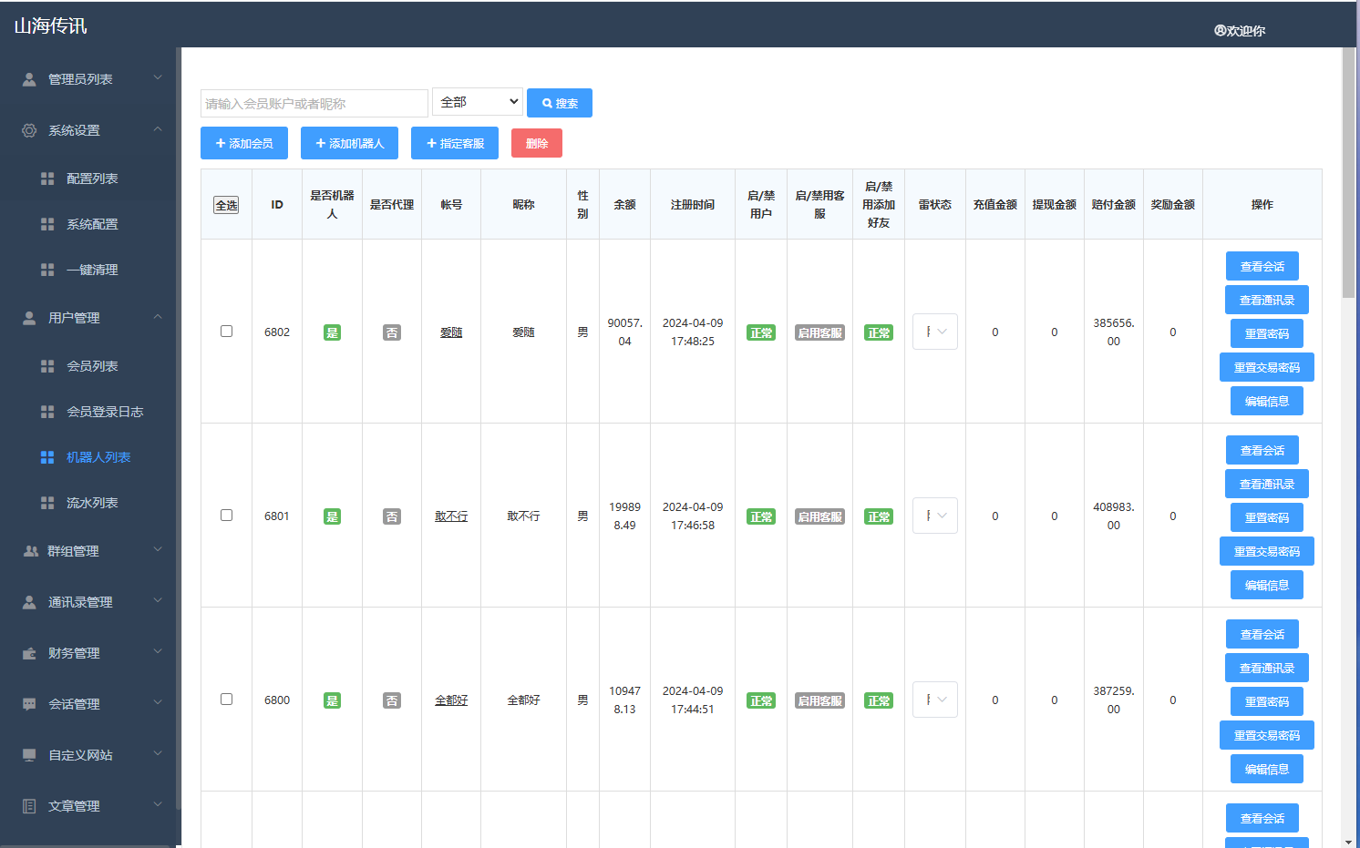Open 雷状态 dropdown for ID 6802
Image resolution: width=1360 pixels, height=848 pixels.
point(935,332)
